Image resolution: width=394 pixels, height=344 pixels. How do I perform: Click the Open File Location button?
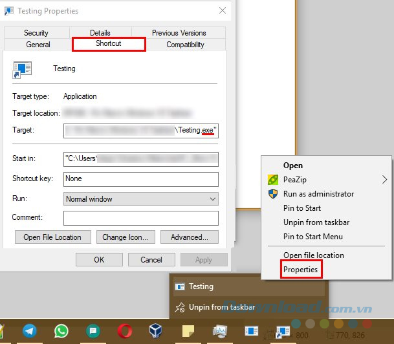53,237
